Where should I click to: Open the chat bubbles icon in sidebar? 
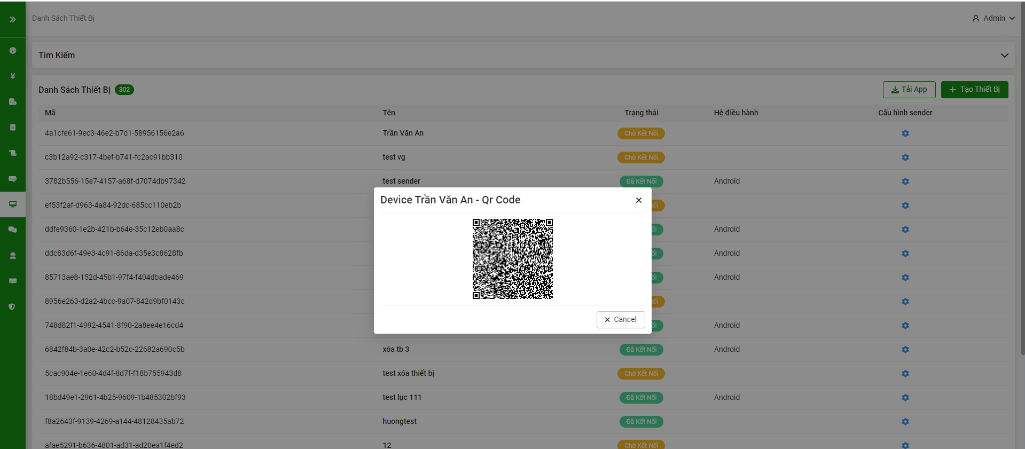click(13, 230)
